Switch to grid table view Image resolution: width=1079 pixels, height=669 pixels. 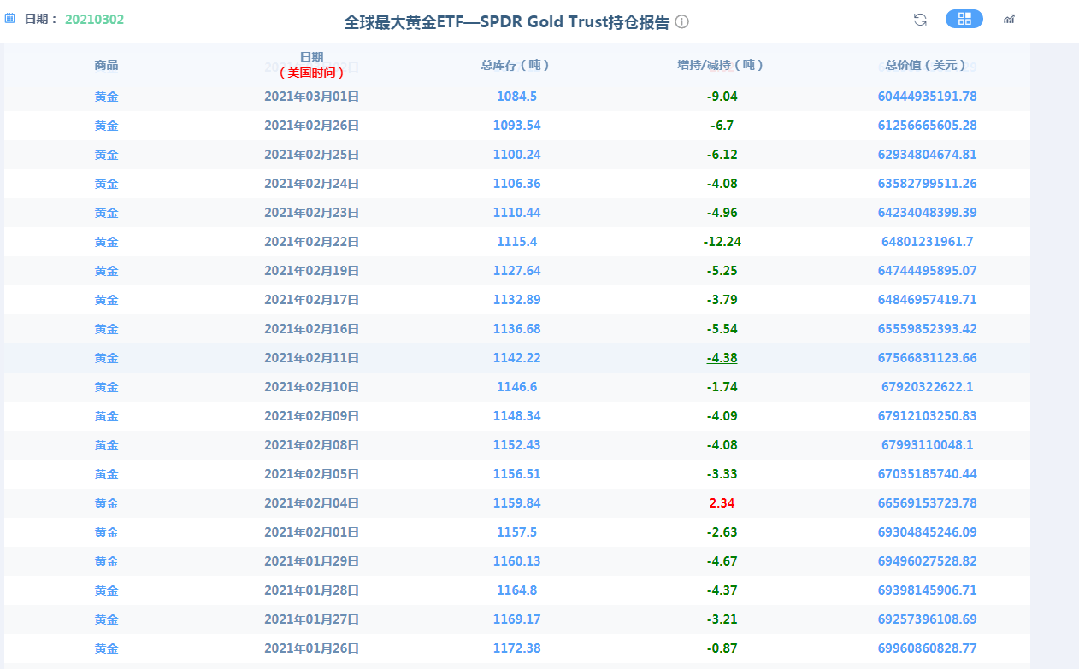coord(964,19)
